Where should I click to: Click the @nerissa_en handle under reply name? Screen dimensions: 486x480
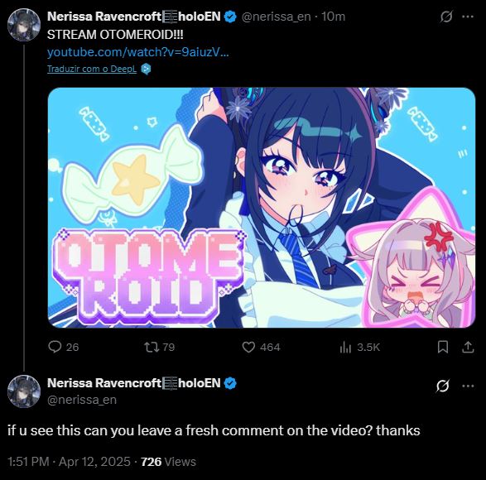coord(82,400)
